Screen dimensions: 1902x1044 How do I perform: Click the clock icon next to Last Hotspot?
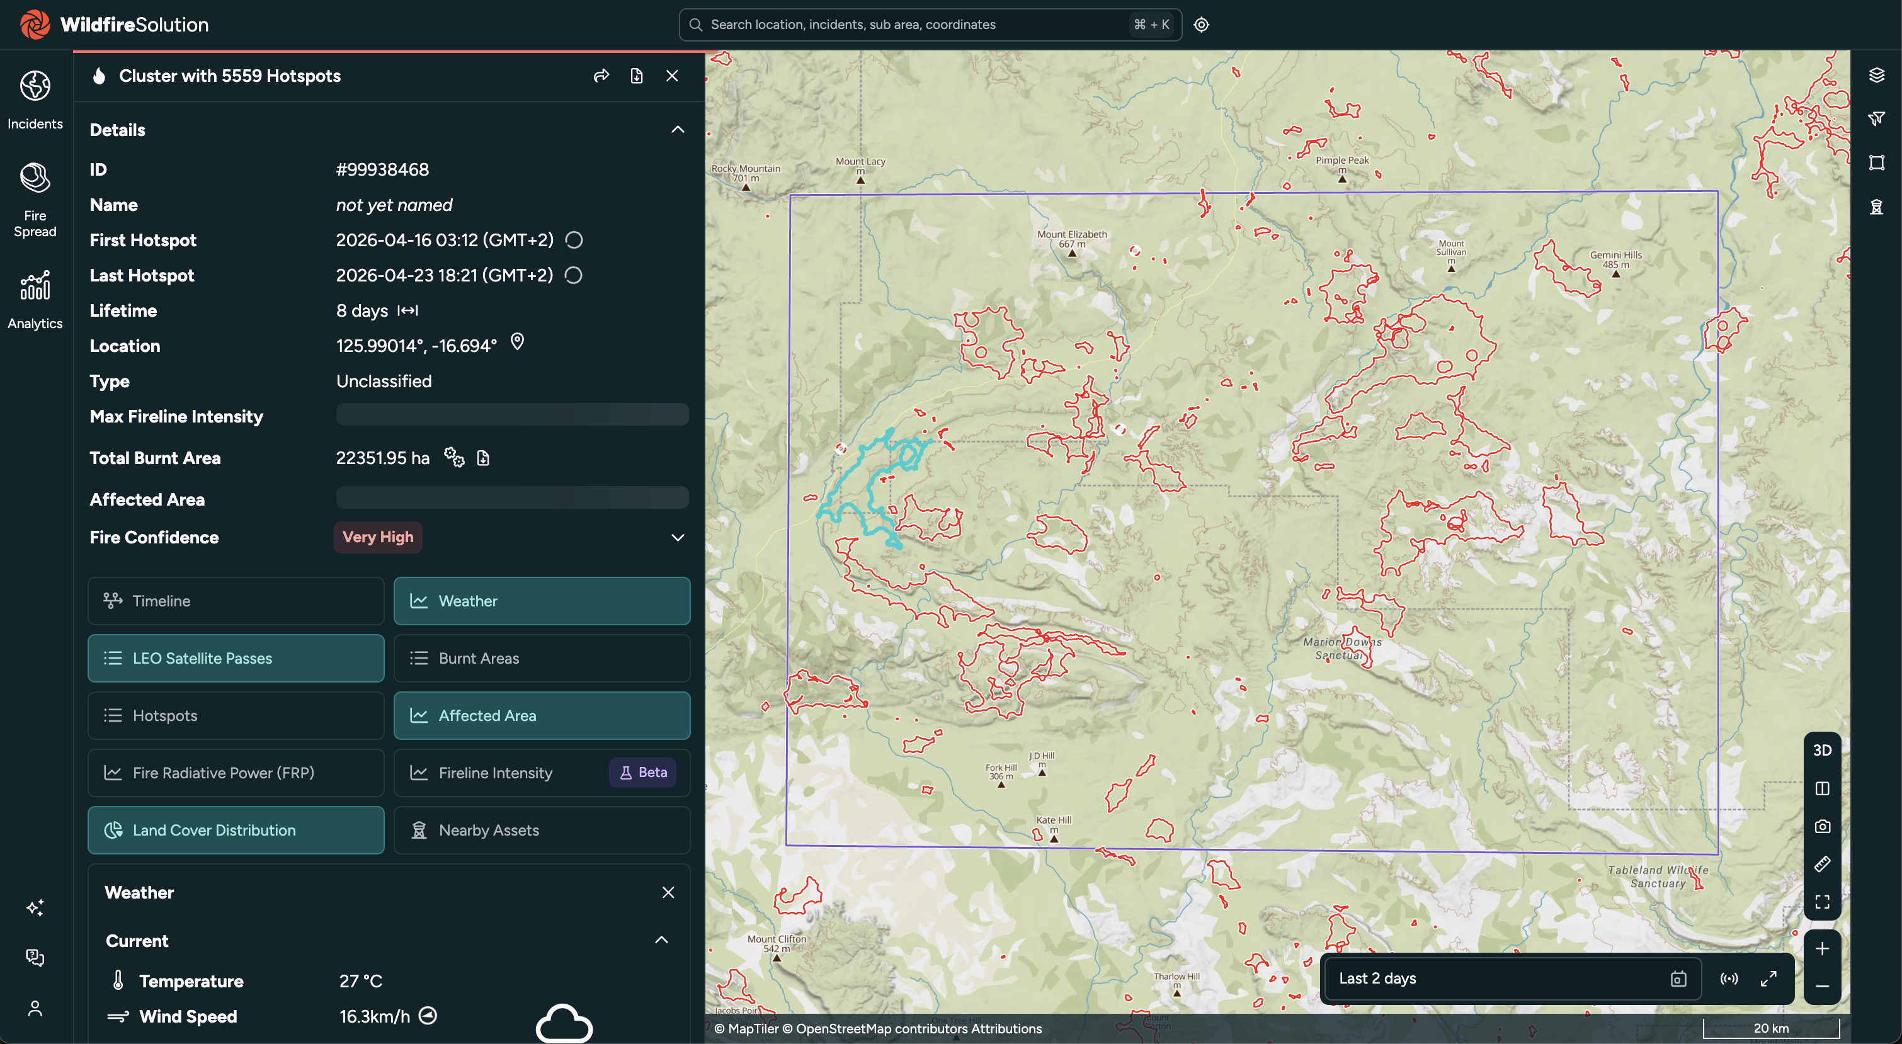click(x=573, y=275)
